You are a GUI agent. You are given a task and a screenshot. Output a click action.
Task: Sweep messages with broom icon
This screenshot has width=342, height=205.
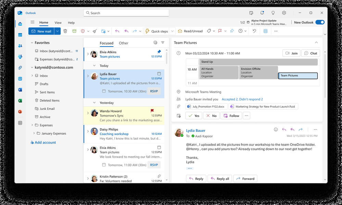pos(95,31)
